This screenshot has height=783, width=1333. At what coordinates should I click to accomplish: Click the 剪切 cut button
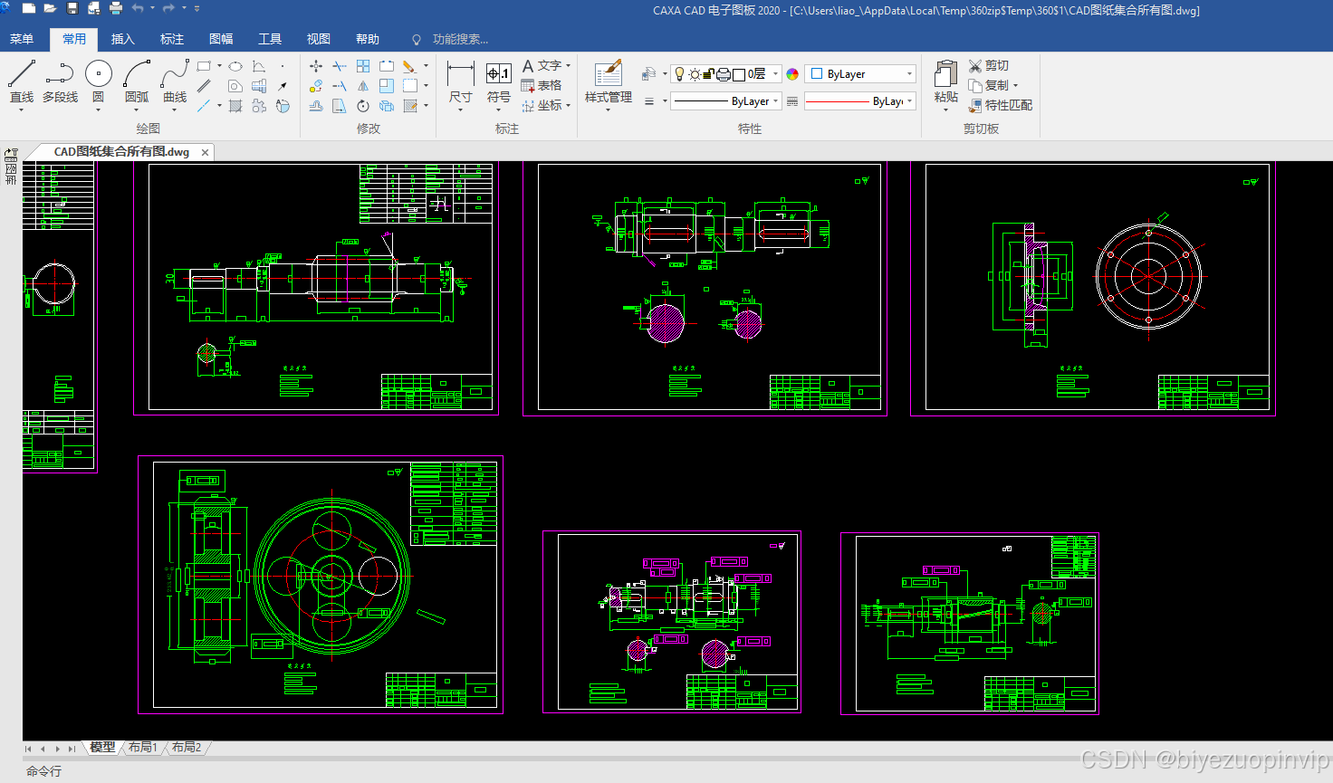click(x=988, y=66)
